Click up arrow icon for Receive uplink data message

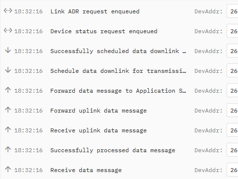8,130
